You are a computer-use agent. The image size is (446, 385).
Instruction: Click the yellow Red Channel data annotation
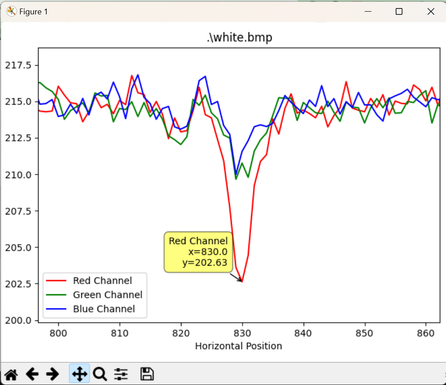coord(198,252)
